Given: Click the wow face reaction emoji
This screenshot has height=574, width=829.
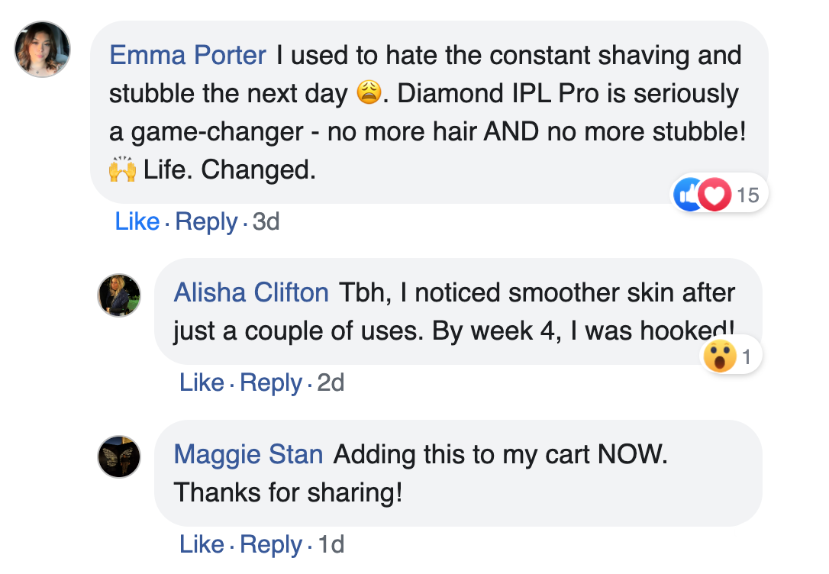Looking at the screenshot, I should (x=720, y=356).
